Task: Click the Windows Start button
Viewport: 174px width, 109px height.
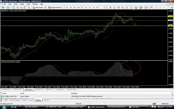Action: click(x=4, y=107)
